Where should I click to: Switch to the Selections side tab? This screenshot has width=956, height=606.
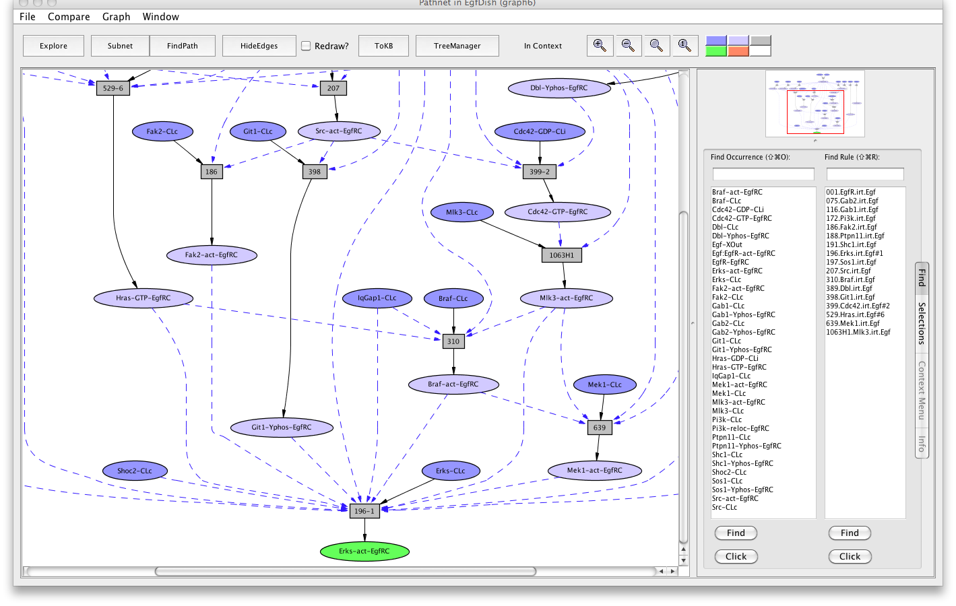922,323
